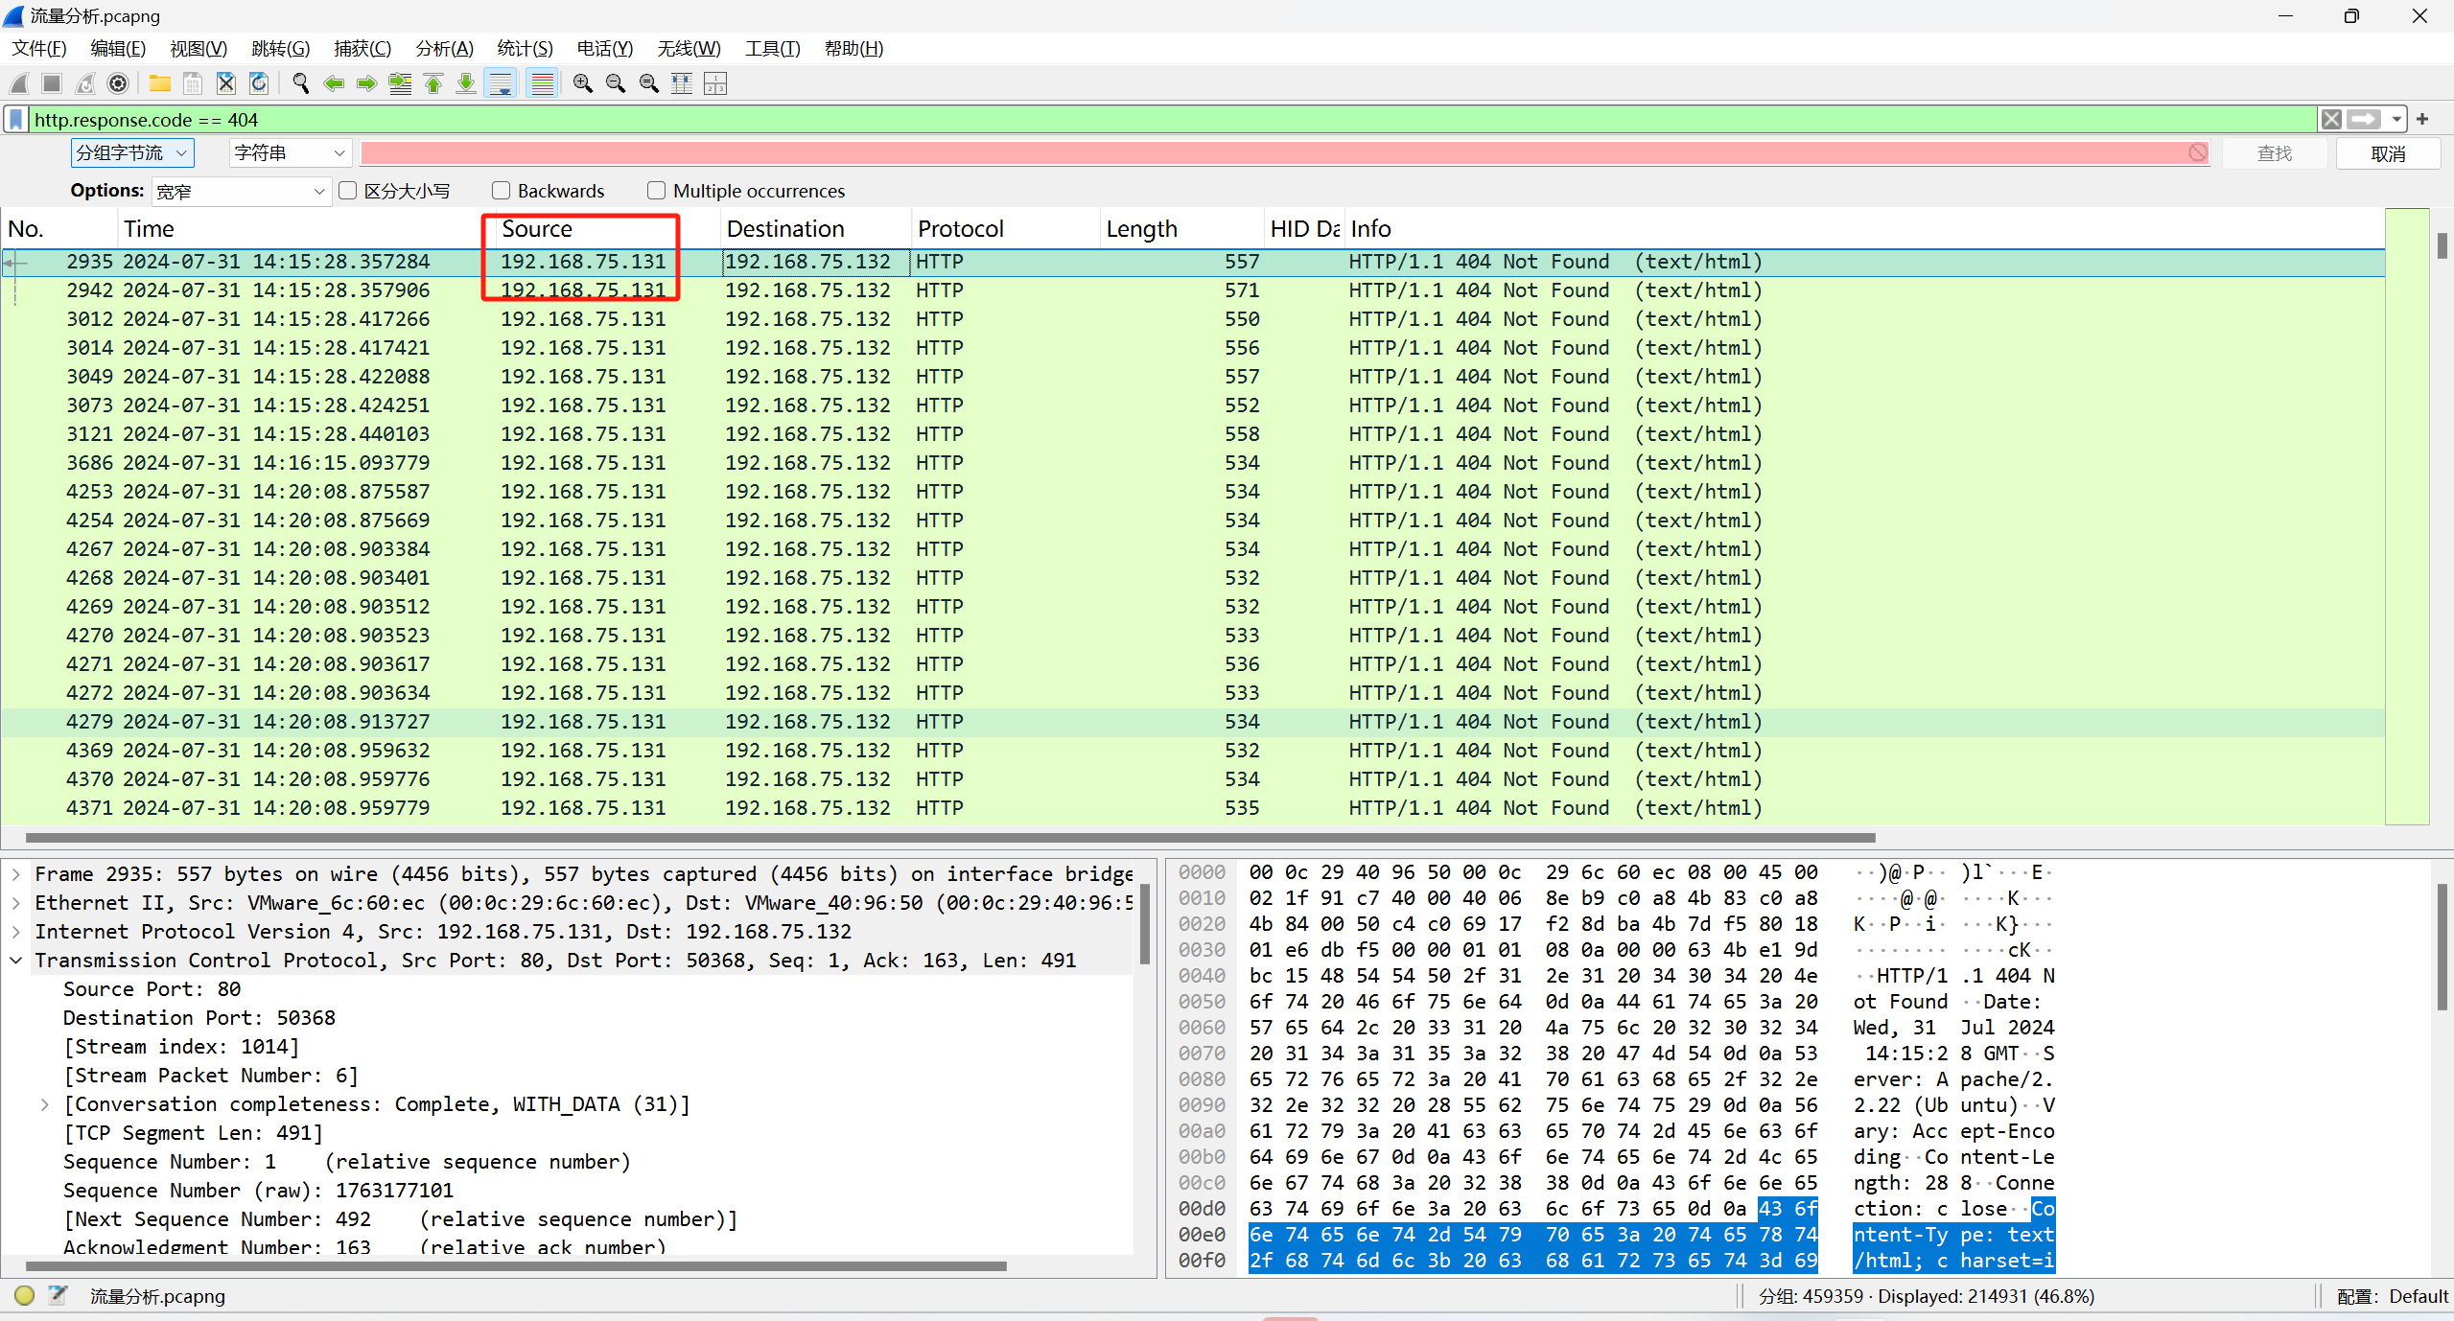Image resolution: width=2454 pixels, height=1321 pixels.
Task: Click the 查找 search button
Action: (2274, 153)
